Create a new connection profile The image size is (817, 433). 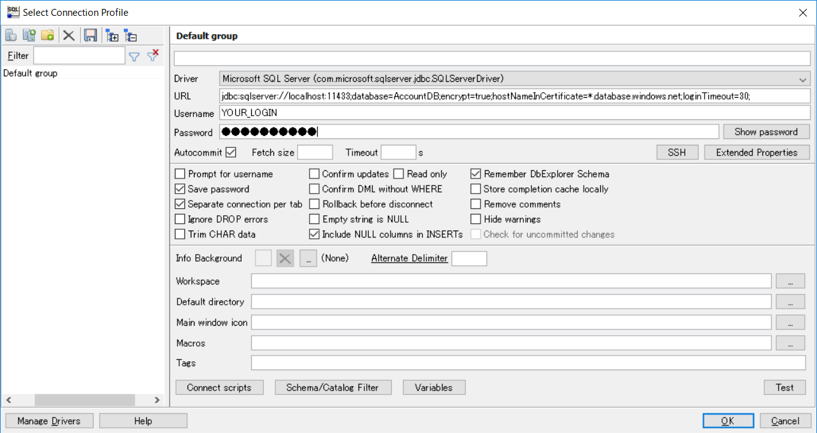point(11,35)
